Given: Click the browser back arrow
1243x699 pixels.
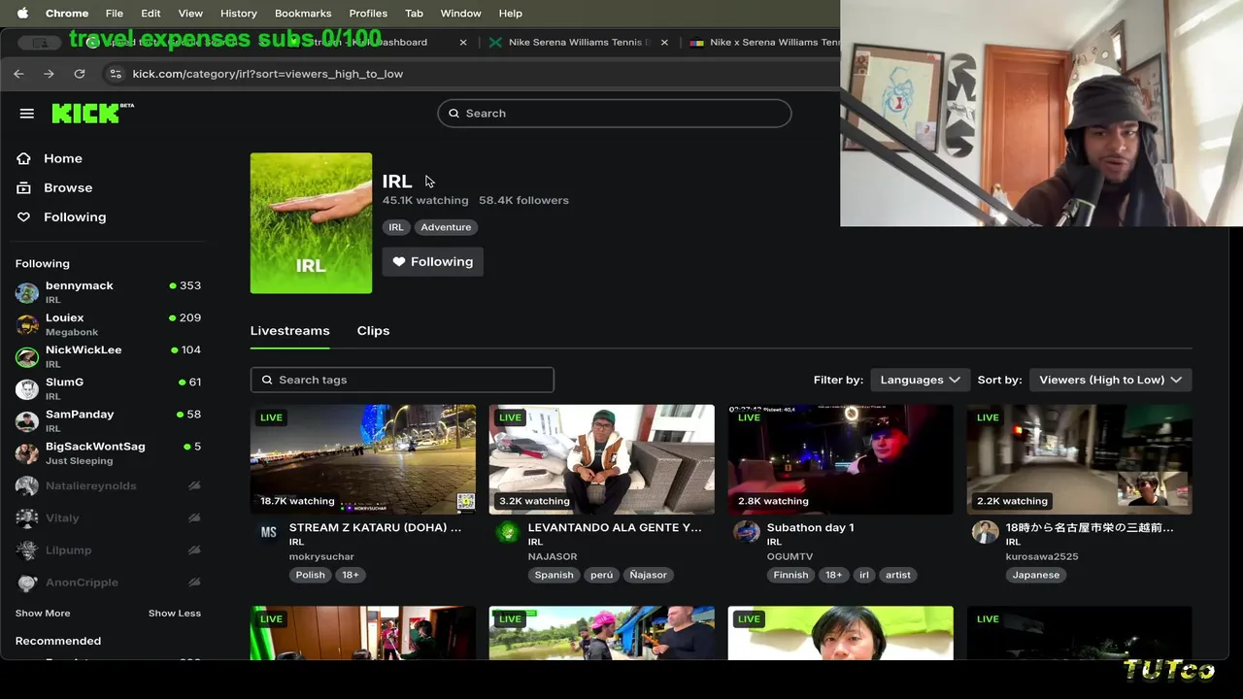Looking at the screenshot, I should tap(18, 74).
